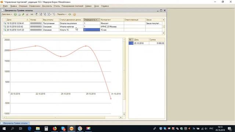Open the Файл menu

(5, 6)
